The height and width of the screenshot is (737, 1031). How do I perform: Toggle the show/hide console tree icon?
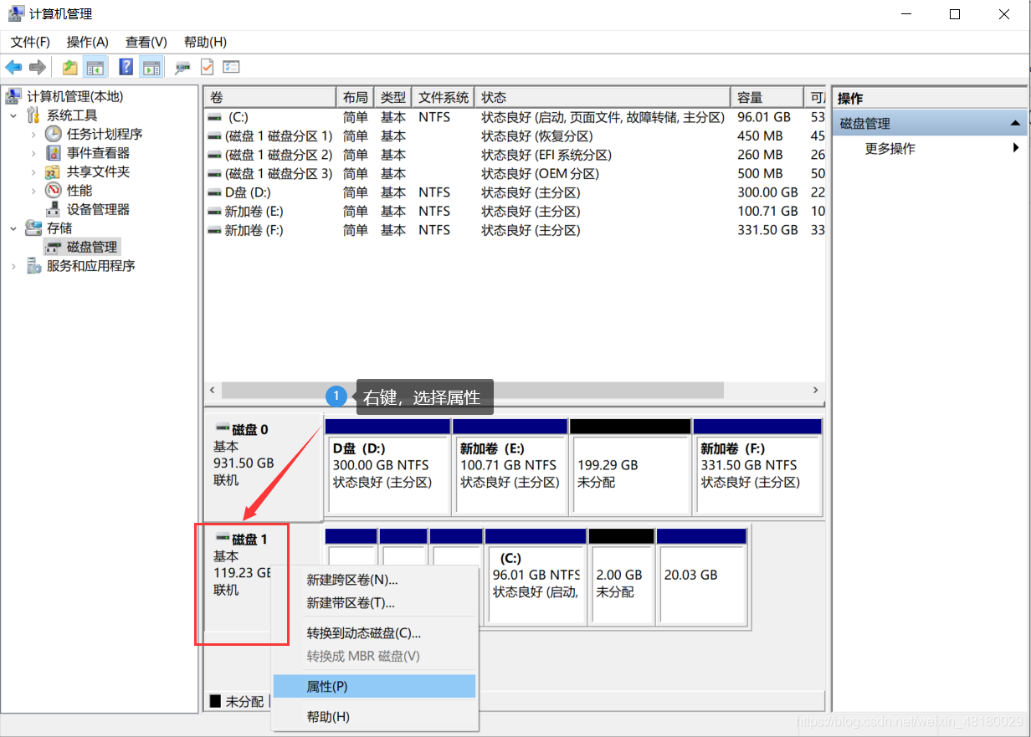pos(95,68)
